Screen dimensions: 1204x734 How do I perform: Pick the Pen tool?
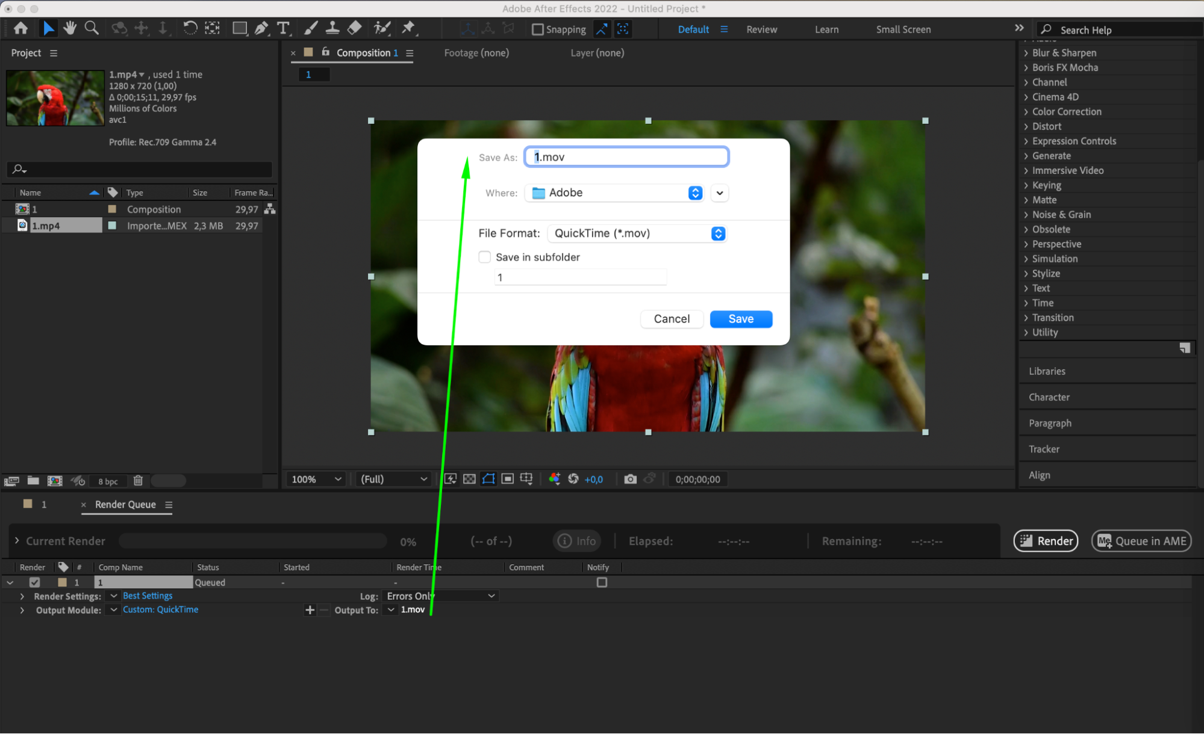pos(261,28)
